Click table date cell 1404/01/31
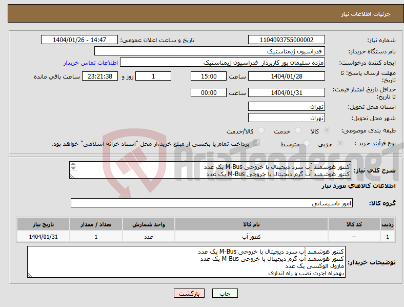The height and width of the screenshot is (307, 404). click(x=43, y=236)
